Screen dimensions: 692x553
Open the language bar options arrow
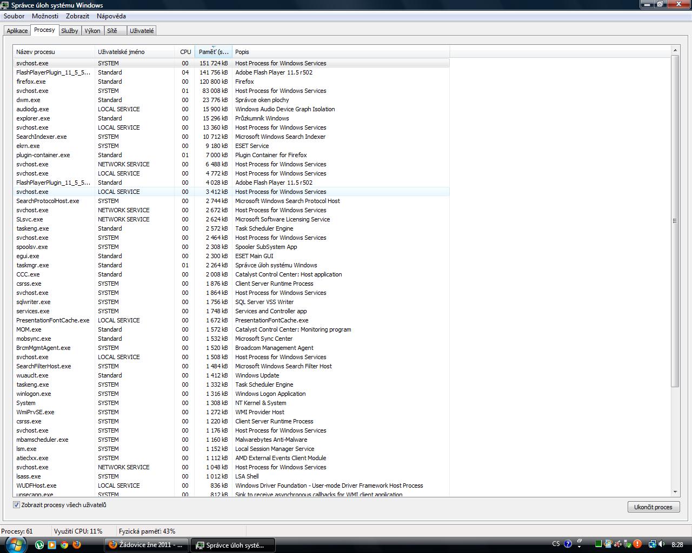580,547
